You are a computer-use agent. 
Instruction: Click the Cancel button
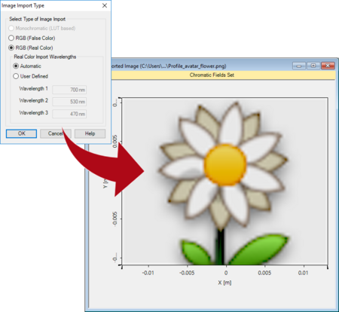tap(56, 133)
